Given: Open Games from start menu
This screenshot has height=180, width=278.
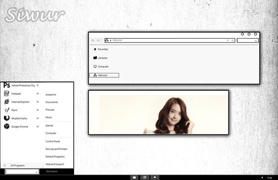Looking at the screenshot, I should click(x=49, y=125).
